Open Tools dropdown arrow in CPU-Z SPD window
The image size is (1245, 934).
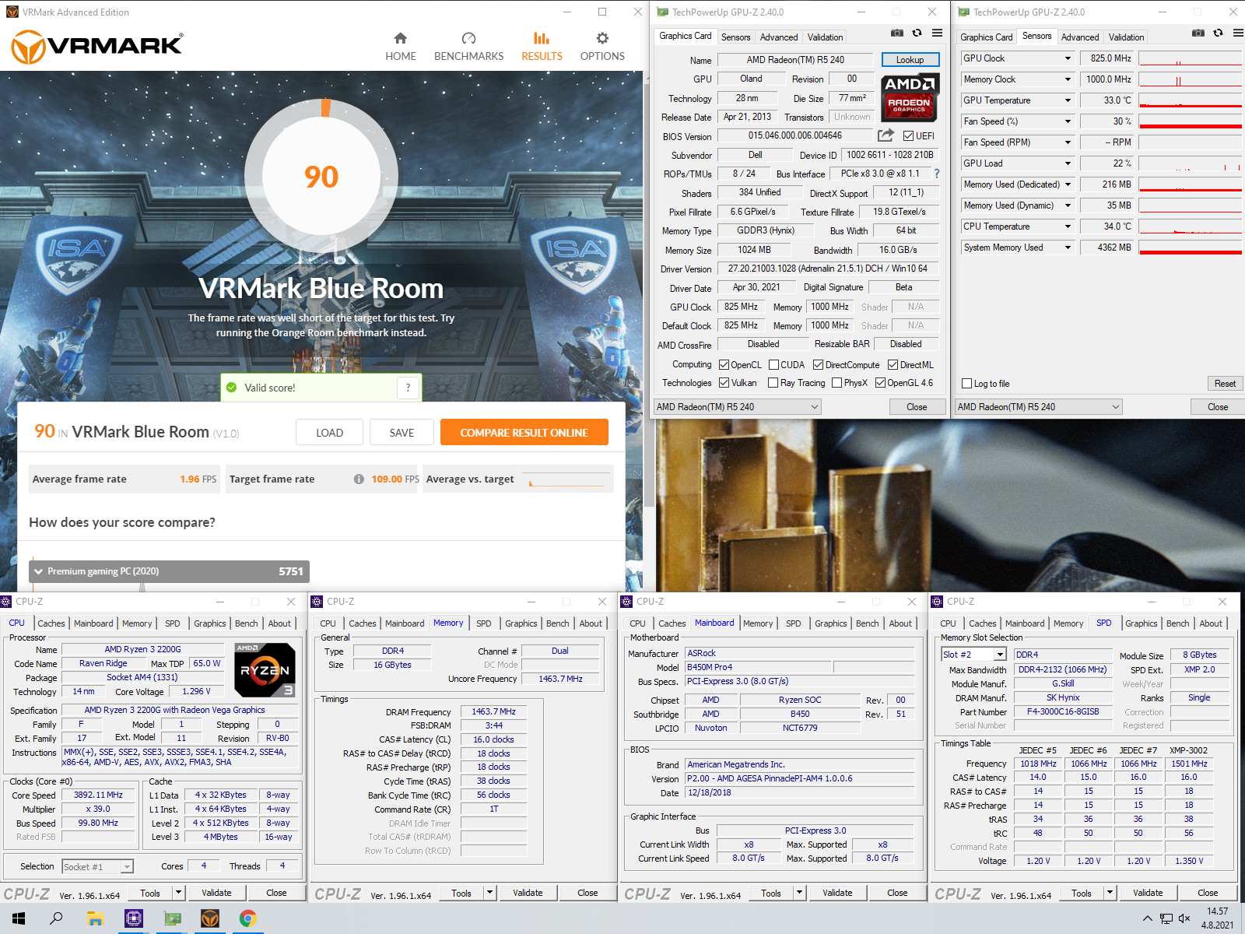[1110, 893]
